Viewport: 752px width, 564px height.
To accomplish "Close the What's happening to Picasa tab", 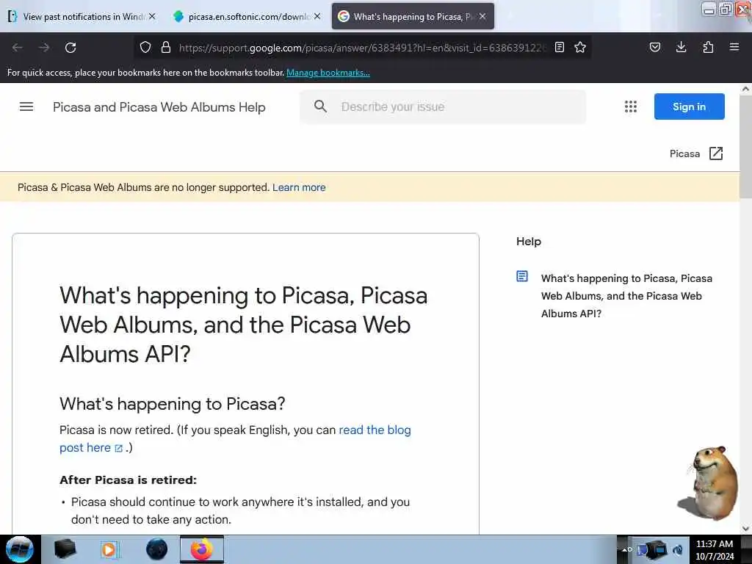I will 482,16.
